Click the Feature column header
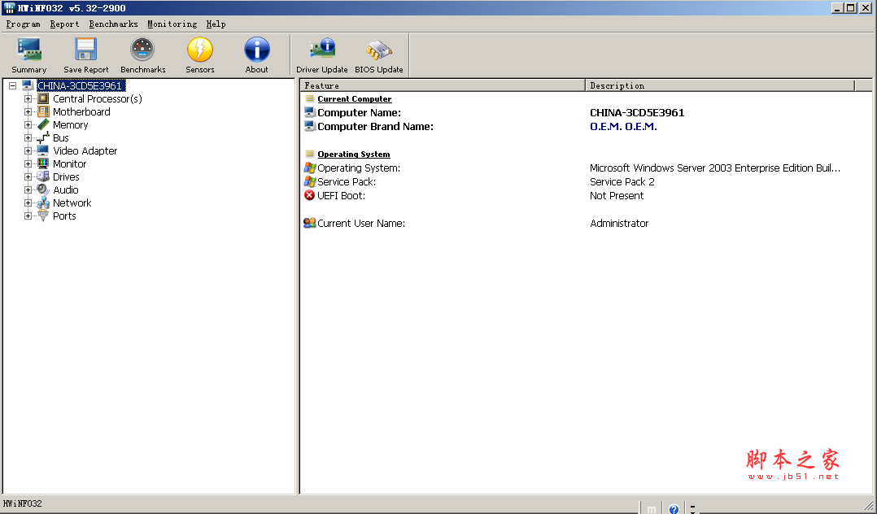Screen dimensions: 877x514 [443, 85]
